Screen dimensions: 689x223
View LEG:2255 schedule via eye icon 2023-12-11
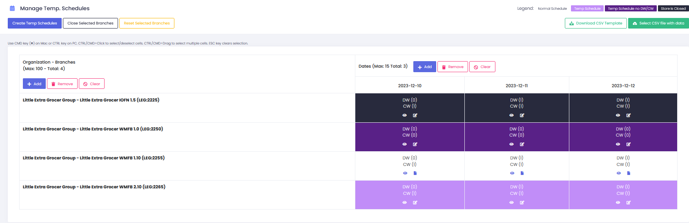(512, 173)
